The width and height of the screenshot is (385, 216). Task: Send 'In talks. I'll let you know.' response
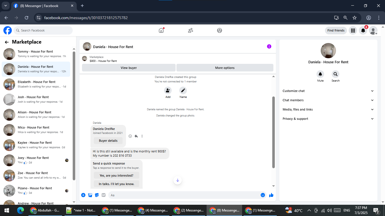(x=116, y=184)
